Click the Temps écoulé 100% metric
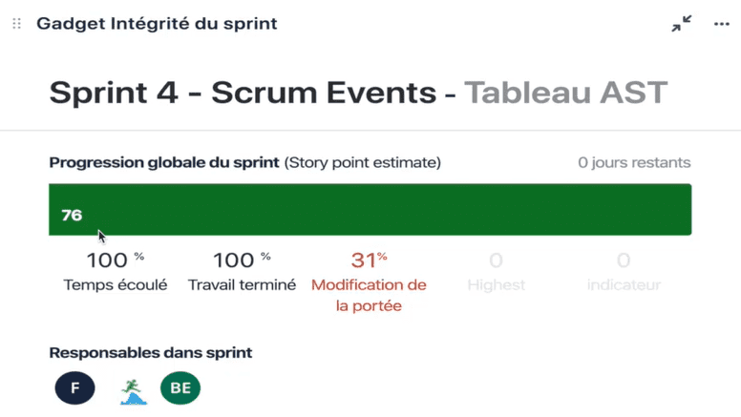The width and height of the screenshot is (741, 417). (116, 273)
